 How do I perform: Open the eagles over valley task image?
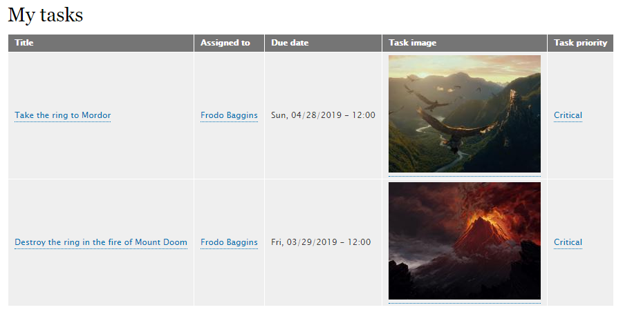[x=465, y=114]
